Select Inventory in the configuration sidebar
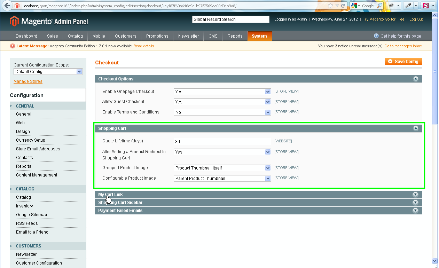Viewport: 439px width, 268px height. click(x=24, y=206)
